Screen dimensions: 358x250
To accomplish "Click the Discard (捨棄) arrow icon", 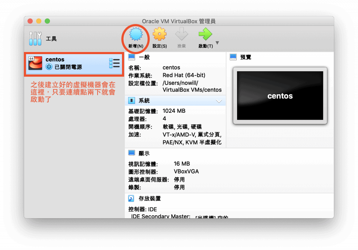I will pyautogui.click(x=181, y=35).
